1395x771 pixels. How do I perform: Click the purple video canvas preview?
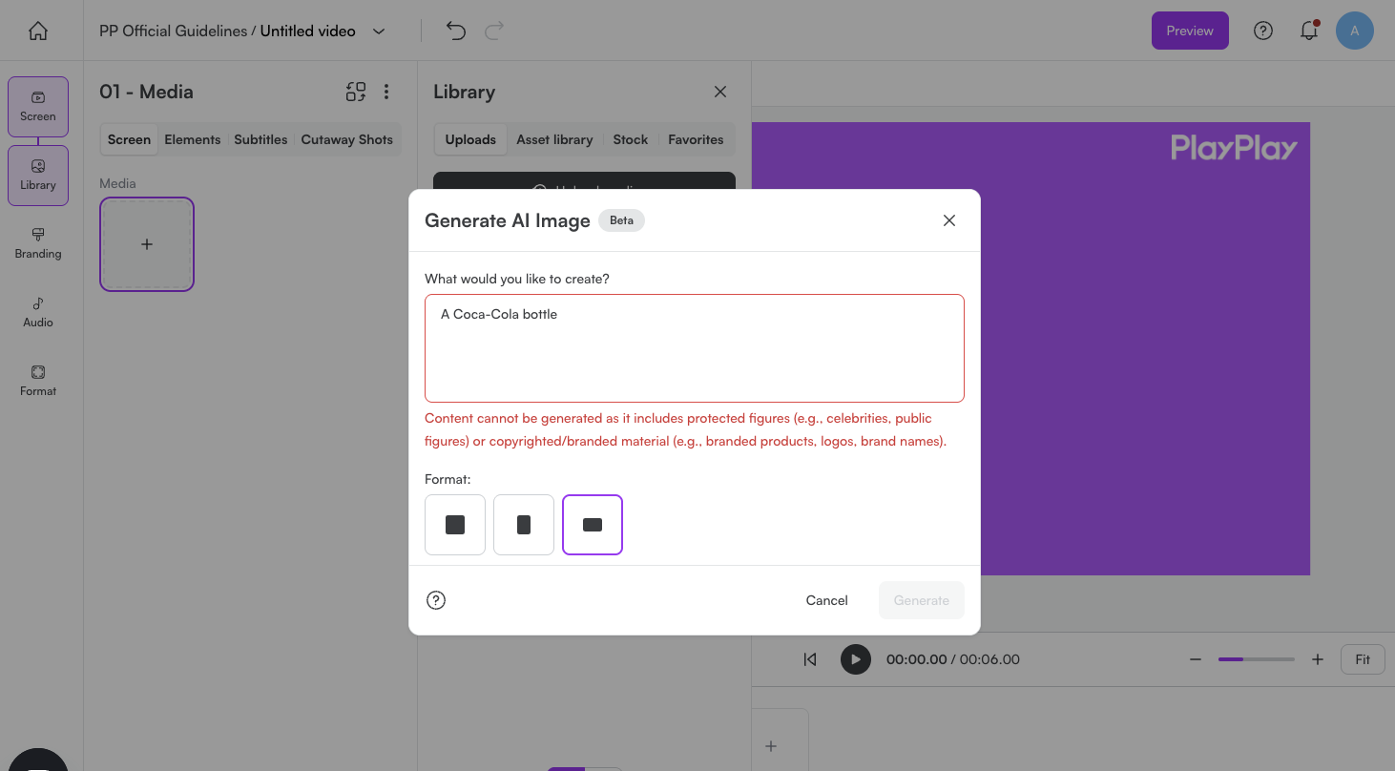pos(1145,348)
